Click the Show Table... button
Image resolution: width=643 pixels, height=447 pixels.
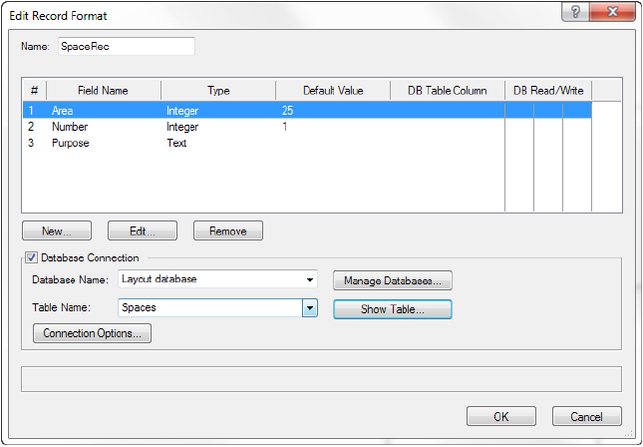[x=393, y=309]
